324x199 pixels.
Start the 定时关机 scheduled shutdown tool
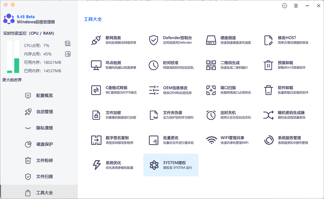(227, 115)
